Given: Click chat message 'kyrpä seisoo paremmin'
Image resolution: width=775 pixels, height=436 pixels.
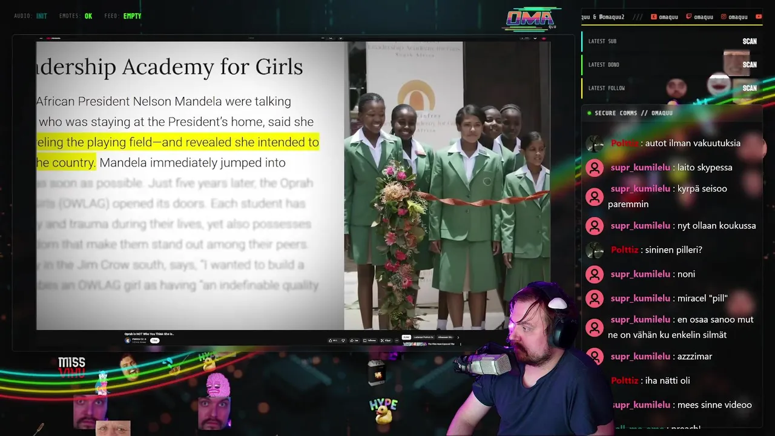Looking at the screenshot, I should (668, 196).
